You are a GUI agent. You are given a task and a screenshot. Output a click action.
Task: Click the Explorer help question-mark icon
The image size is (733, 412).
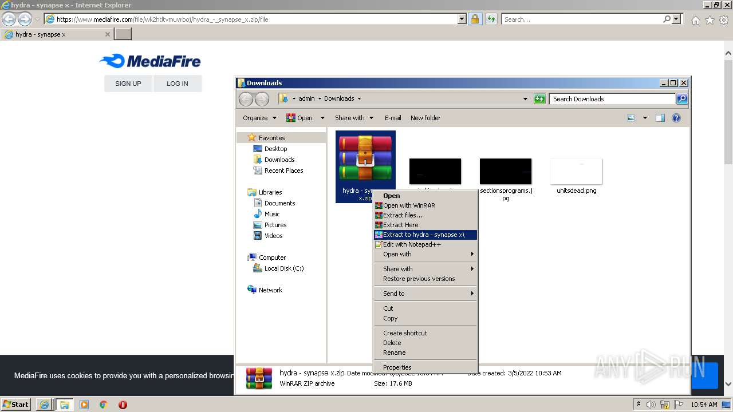(x=676, y=118)
